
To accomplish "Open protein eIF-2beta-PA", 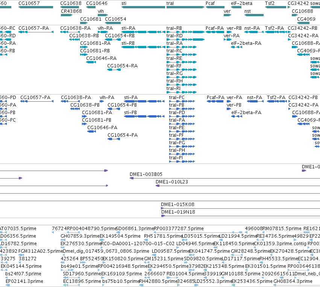I will [237, 116].
